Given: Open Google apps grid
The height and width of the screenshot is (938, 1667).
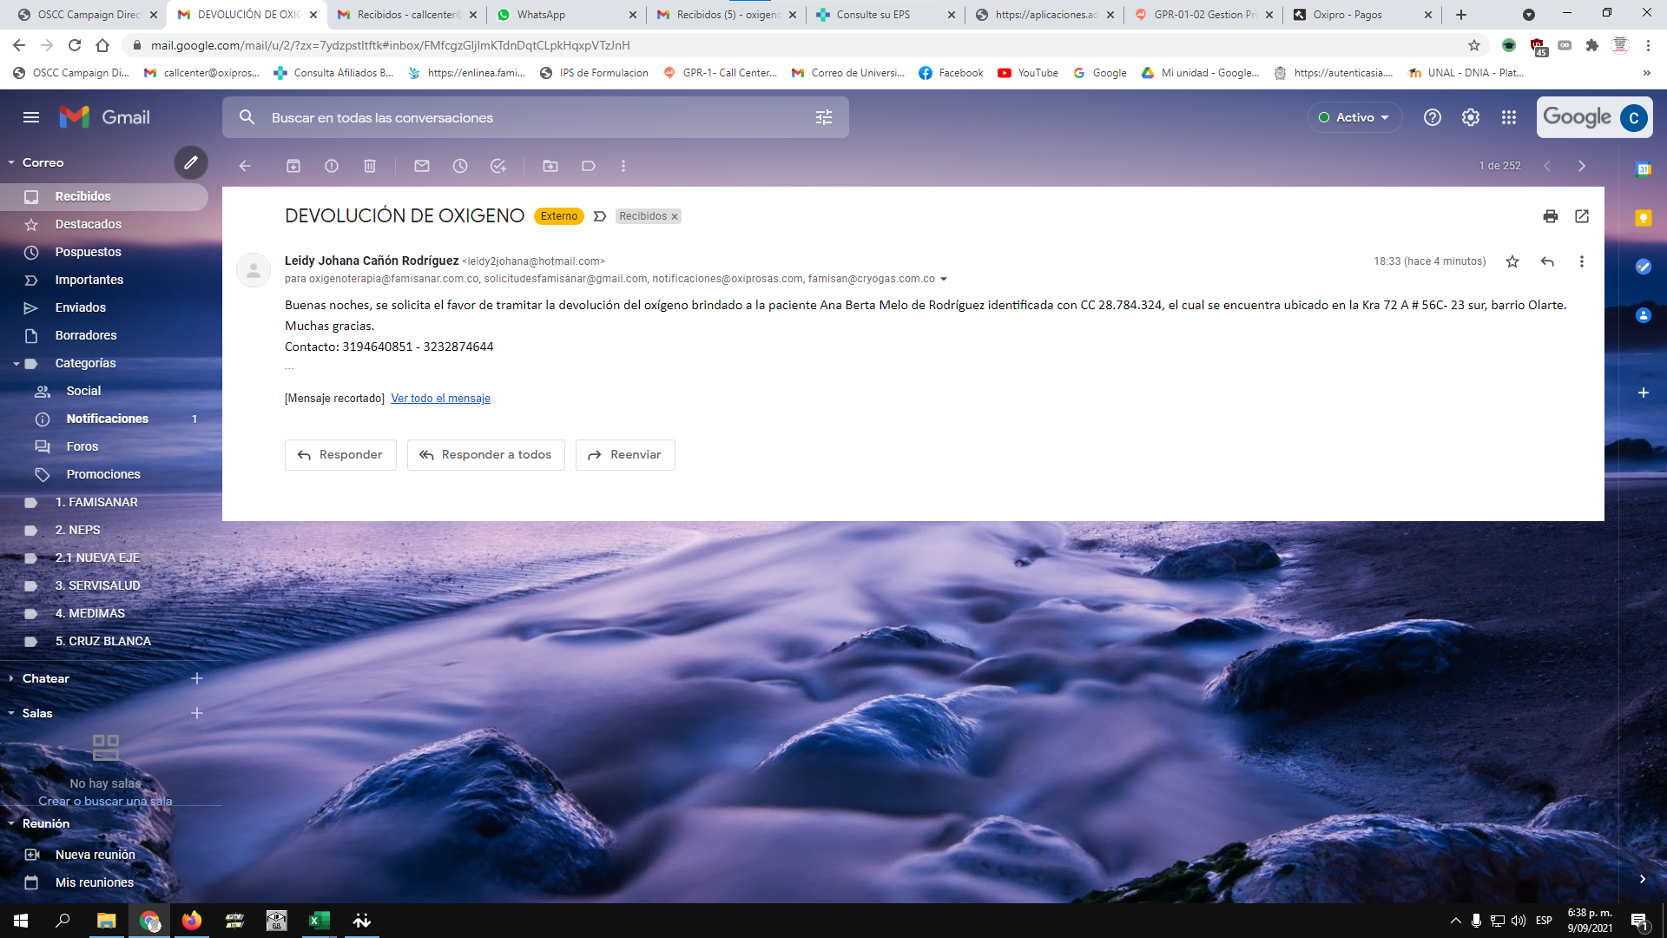Looking at the screenshot, I should (1509, 117).
